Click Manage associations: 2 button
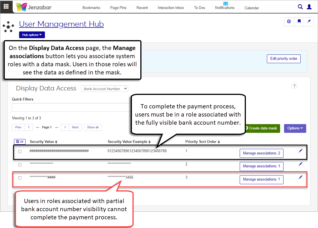The width and height of the screenshot is (318, 228). click(261, 153)
